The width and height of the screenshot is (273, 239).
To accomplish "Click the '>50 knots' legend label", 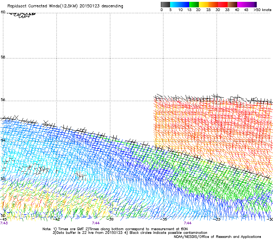I will coord(262,10).
